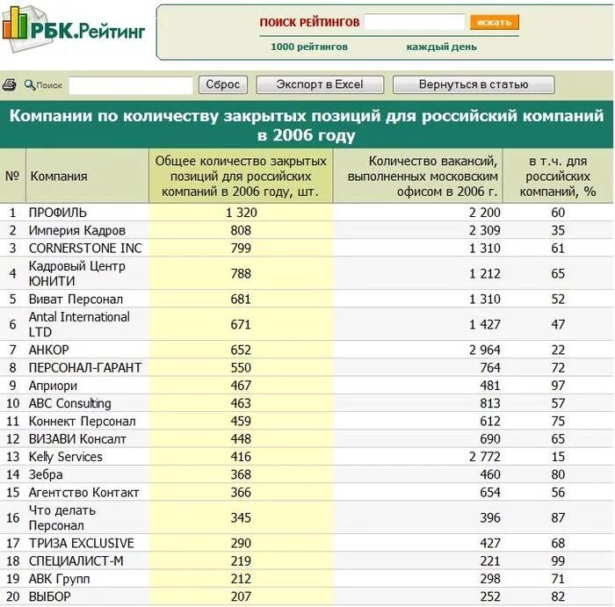Click the value 788 for Кадровый Центр ЮНИТИ
The image size is (615, 607).
241,273
